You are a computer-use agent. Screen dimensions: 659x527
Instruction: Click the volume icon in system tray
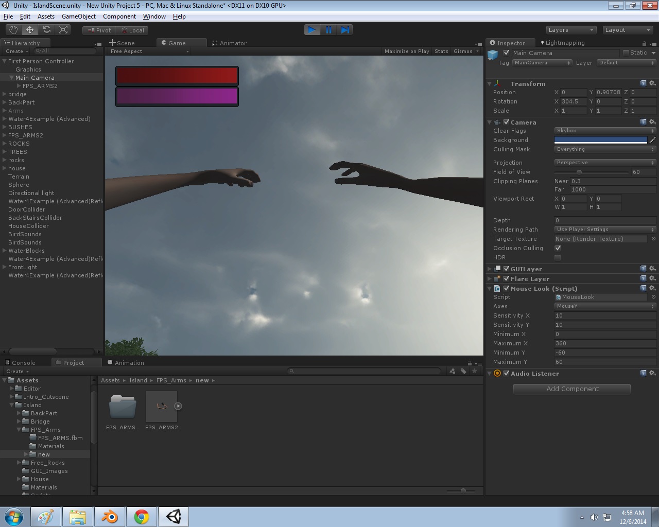594,517
